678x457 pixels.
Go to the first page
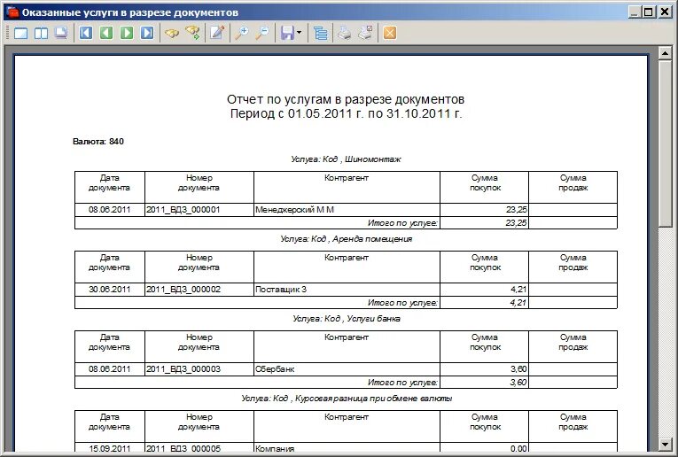pos(86,33)
